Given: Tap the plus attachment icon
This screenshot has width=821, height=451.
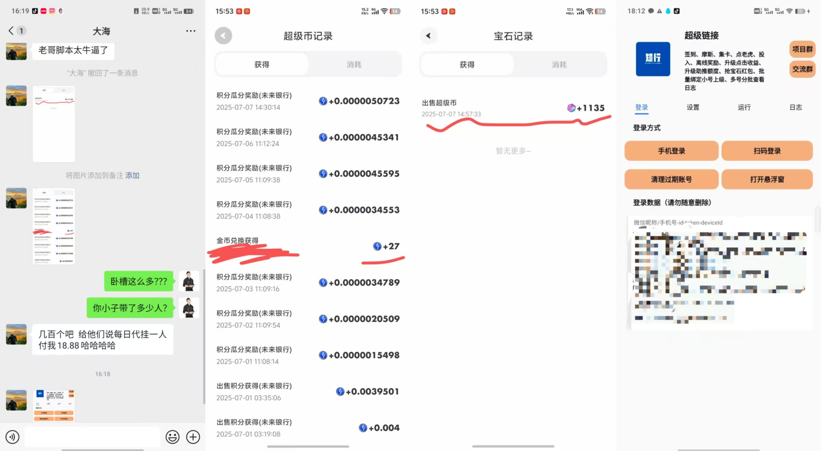Looking at the screenshot, I should [193, 437].
